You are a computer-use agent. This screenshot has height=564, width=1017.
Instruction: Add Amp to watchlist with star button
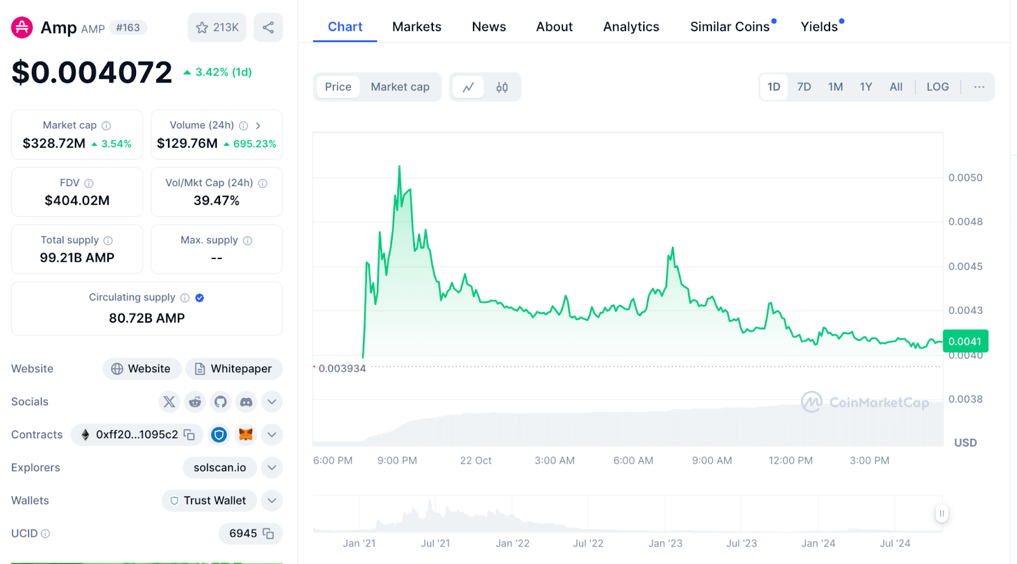point(217,27)
